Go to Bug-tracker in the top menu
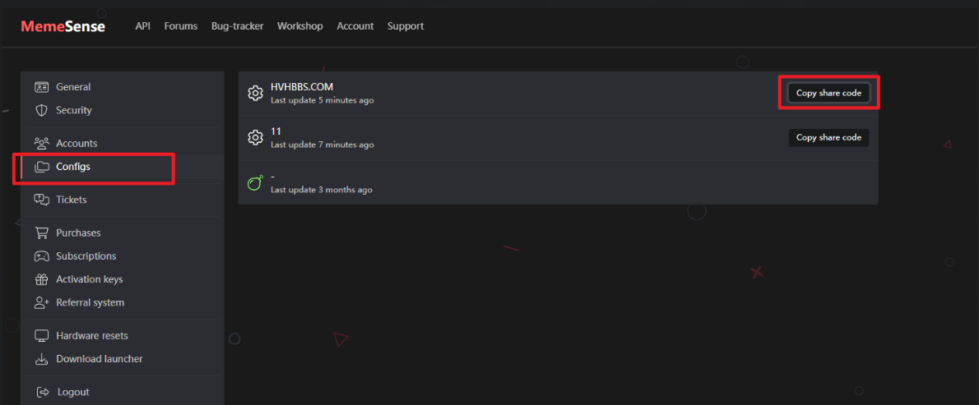 237,26
